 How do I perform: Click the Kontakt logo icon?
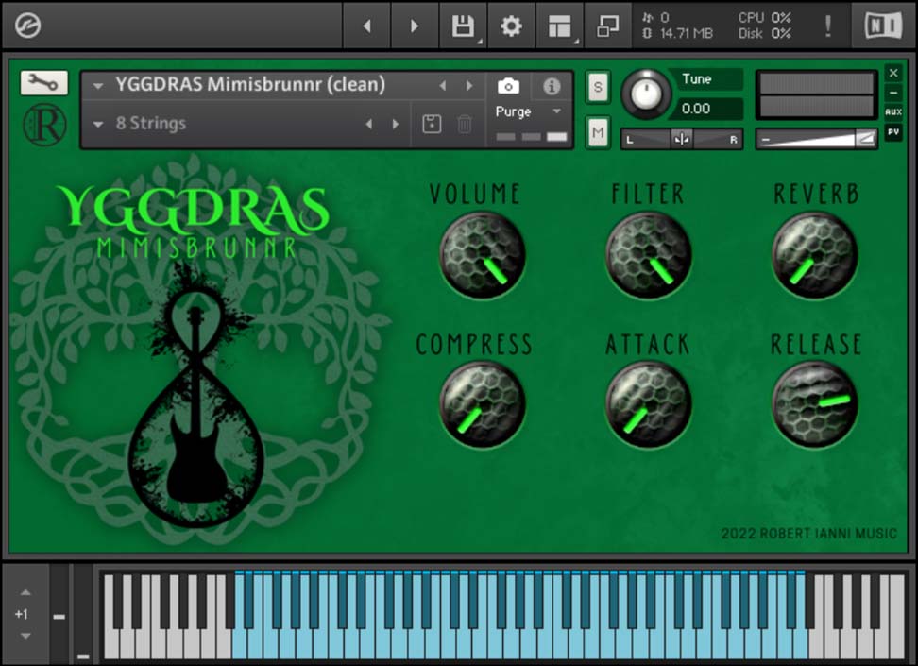pos(27,26)
